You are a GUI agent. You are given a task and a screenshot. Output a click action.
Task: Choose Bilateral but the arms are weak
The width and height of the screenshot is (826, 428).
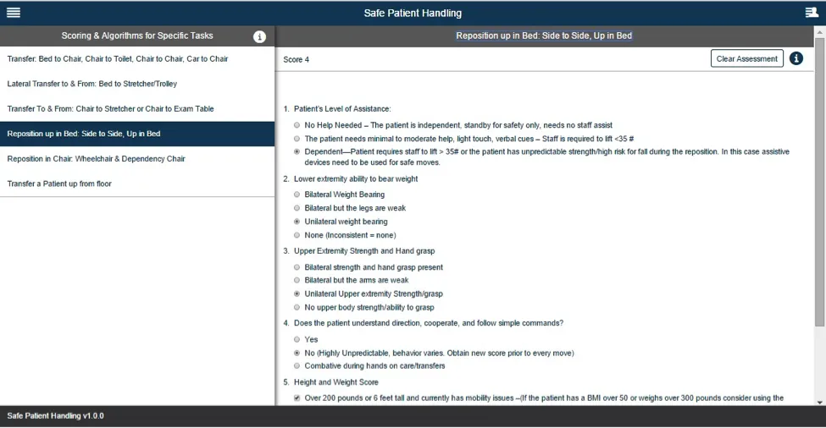297,280
